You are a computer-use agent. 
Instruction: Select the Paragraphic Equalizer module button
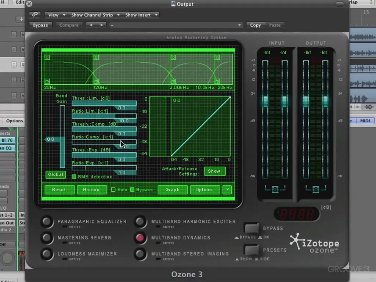coord(47,222)
